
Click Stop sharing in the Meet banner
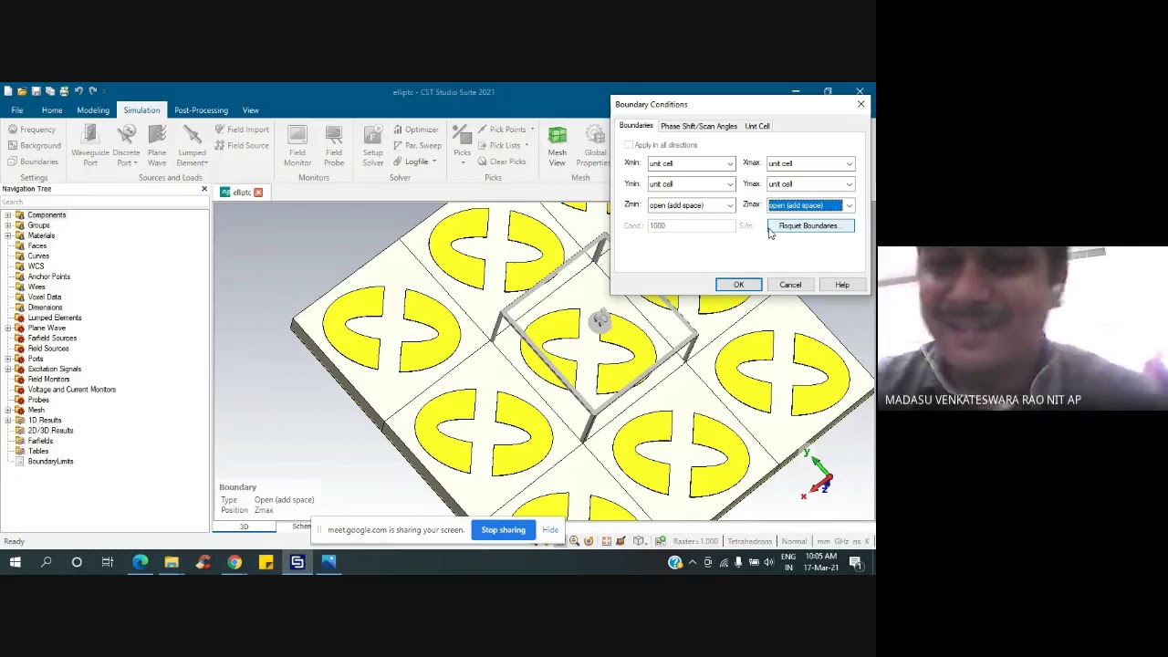point(503,530)
